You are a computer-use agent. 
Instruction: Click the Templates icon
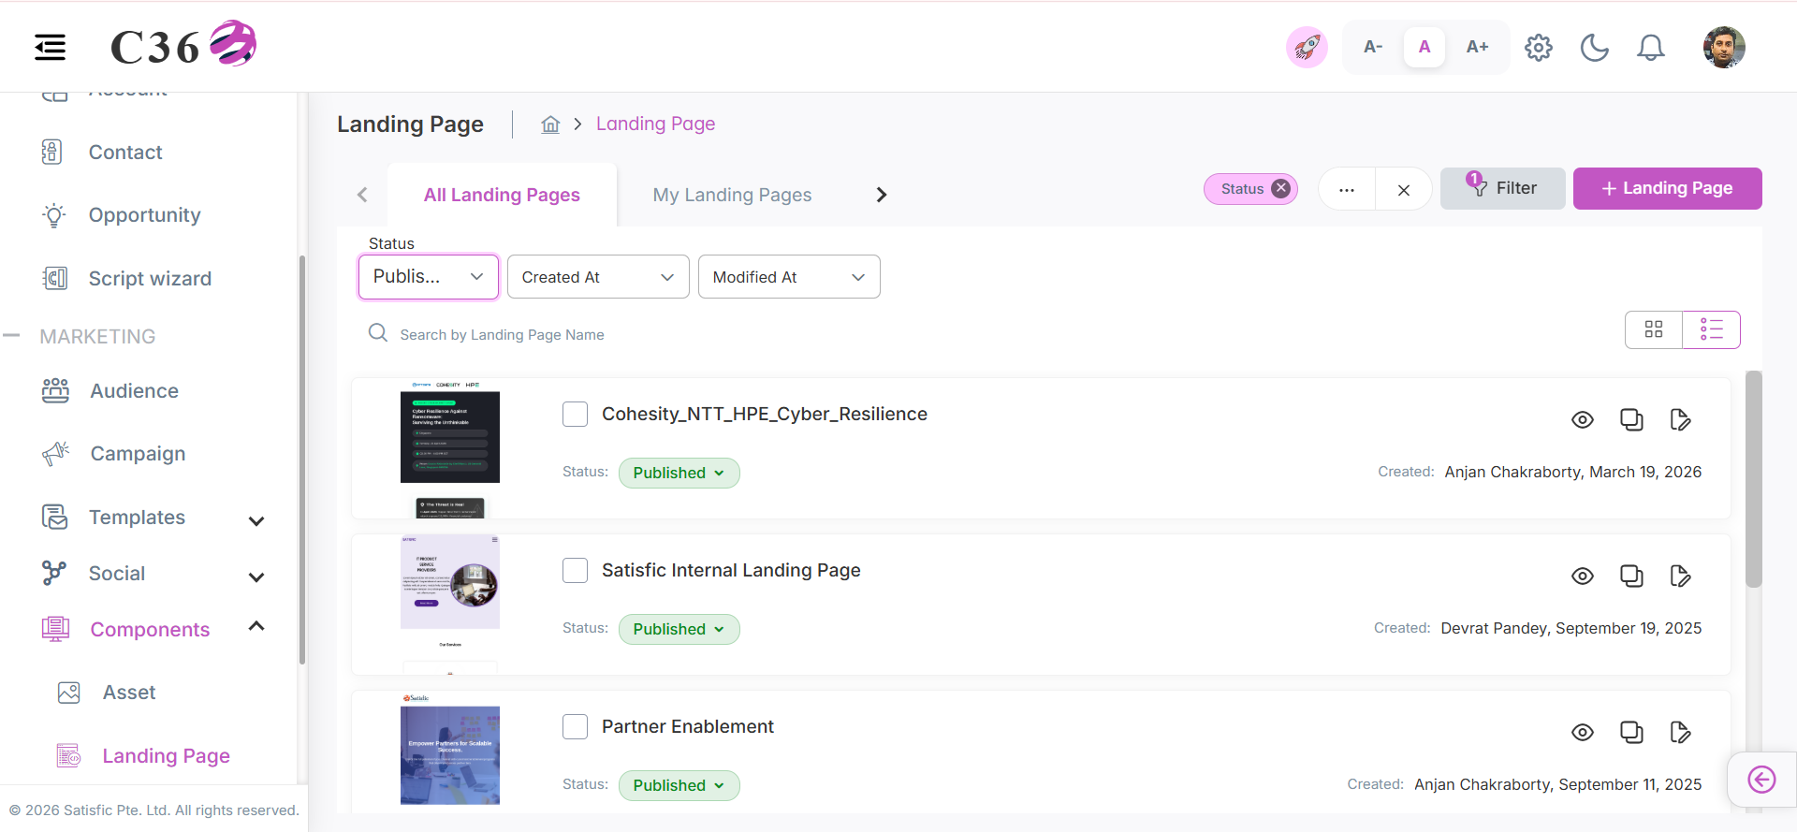(x=55, y=517)
